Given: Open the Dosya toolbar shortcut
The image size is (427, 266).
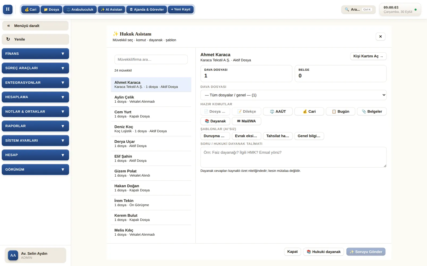Looking at the screenshot, I should pos(52,10).
